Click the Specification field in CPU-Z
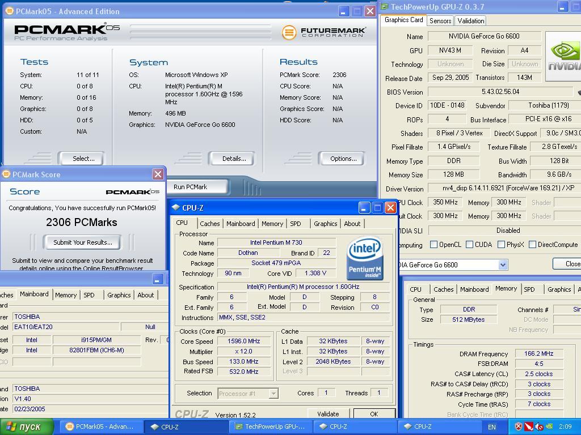This screenshot has height=435, width=581. click(x=303, y=287)
